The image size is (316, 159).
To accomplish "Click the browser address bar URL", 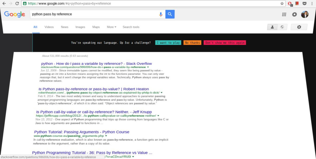I will (69, 4).
